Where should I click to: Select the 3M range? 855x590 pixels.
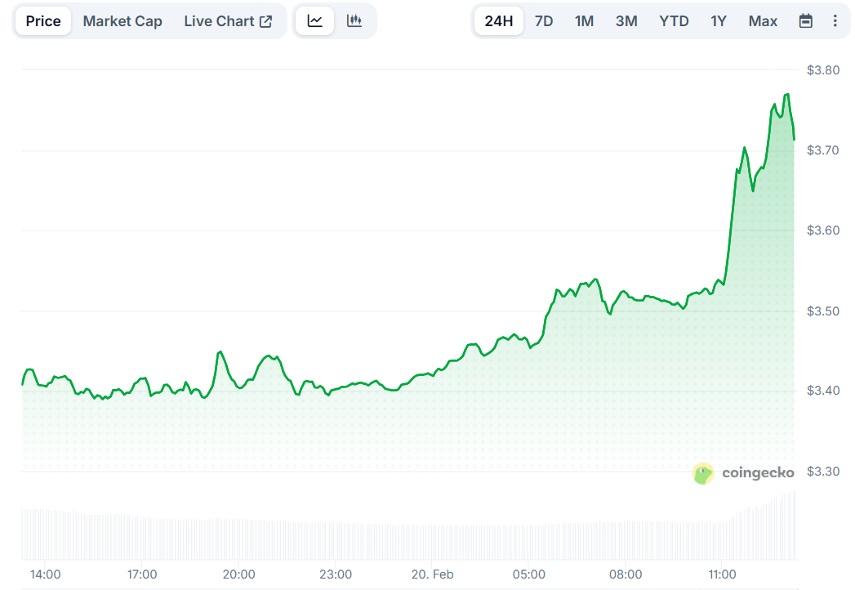point(626,20)
